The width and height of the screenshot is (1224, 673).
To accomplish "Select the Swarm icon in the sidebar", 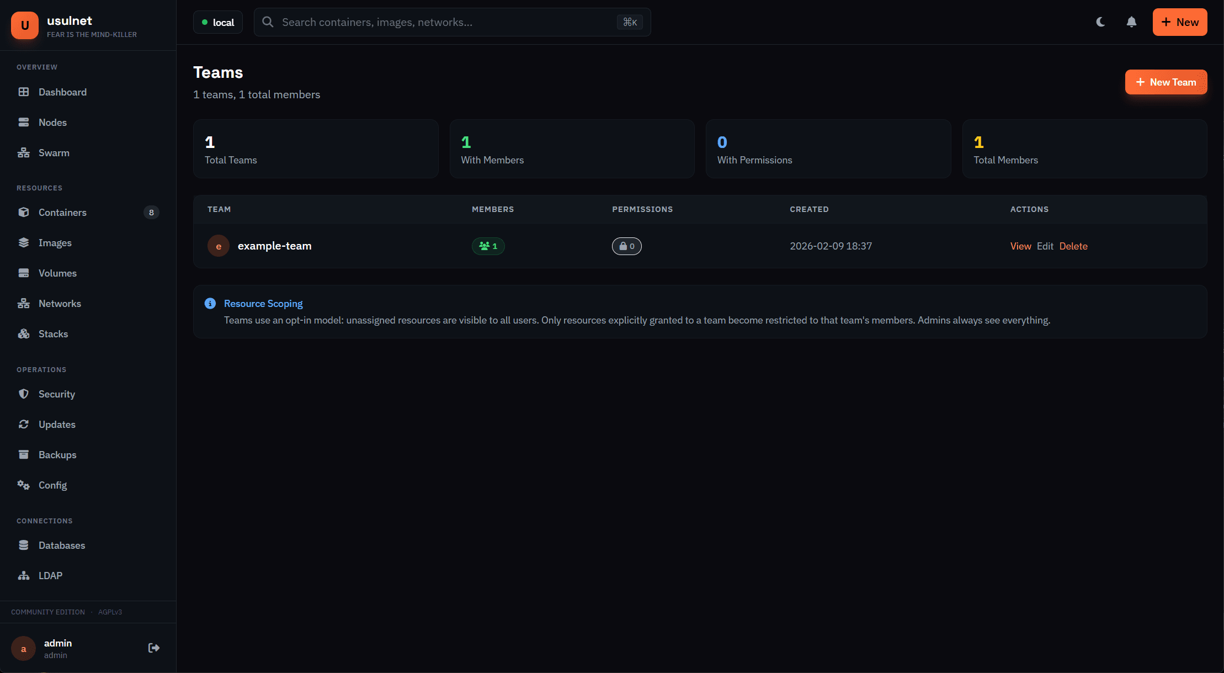I will [x=23, y=152].
